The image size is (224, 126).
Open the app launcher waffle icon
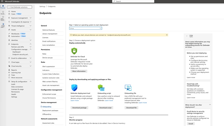[x=2, y=1]
